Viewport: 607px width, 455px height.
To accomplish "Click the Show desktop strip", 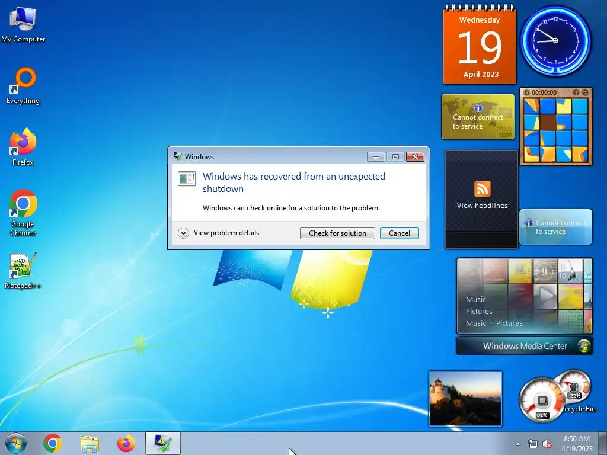I will (603, 443).
